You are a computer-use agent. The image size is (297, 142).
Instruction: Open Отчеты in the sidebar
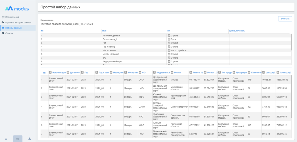(x=9, y=33)
